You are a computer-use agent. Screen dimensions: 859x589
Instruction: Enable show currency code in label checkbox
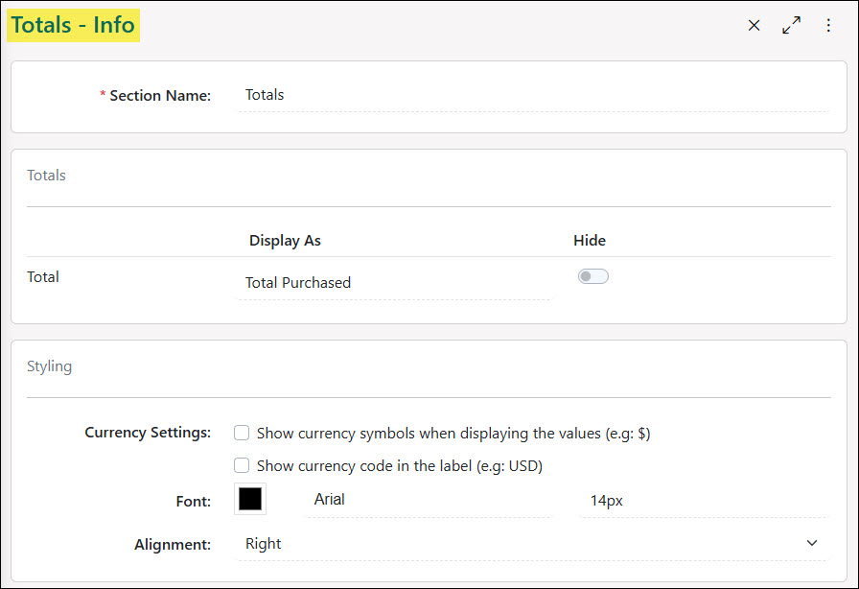coord(242,465)
